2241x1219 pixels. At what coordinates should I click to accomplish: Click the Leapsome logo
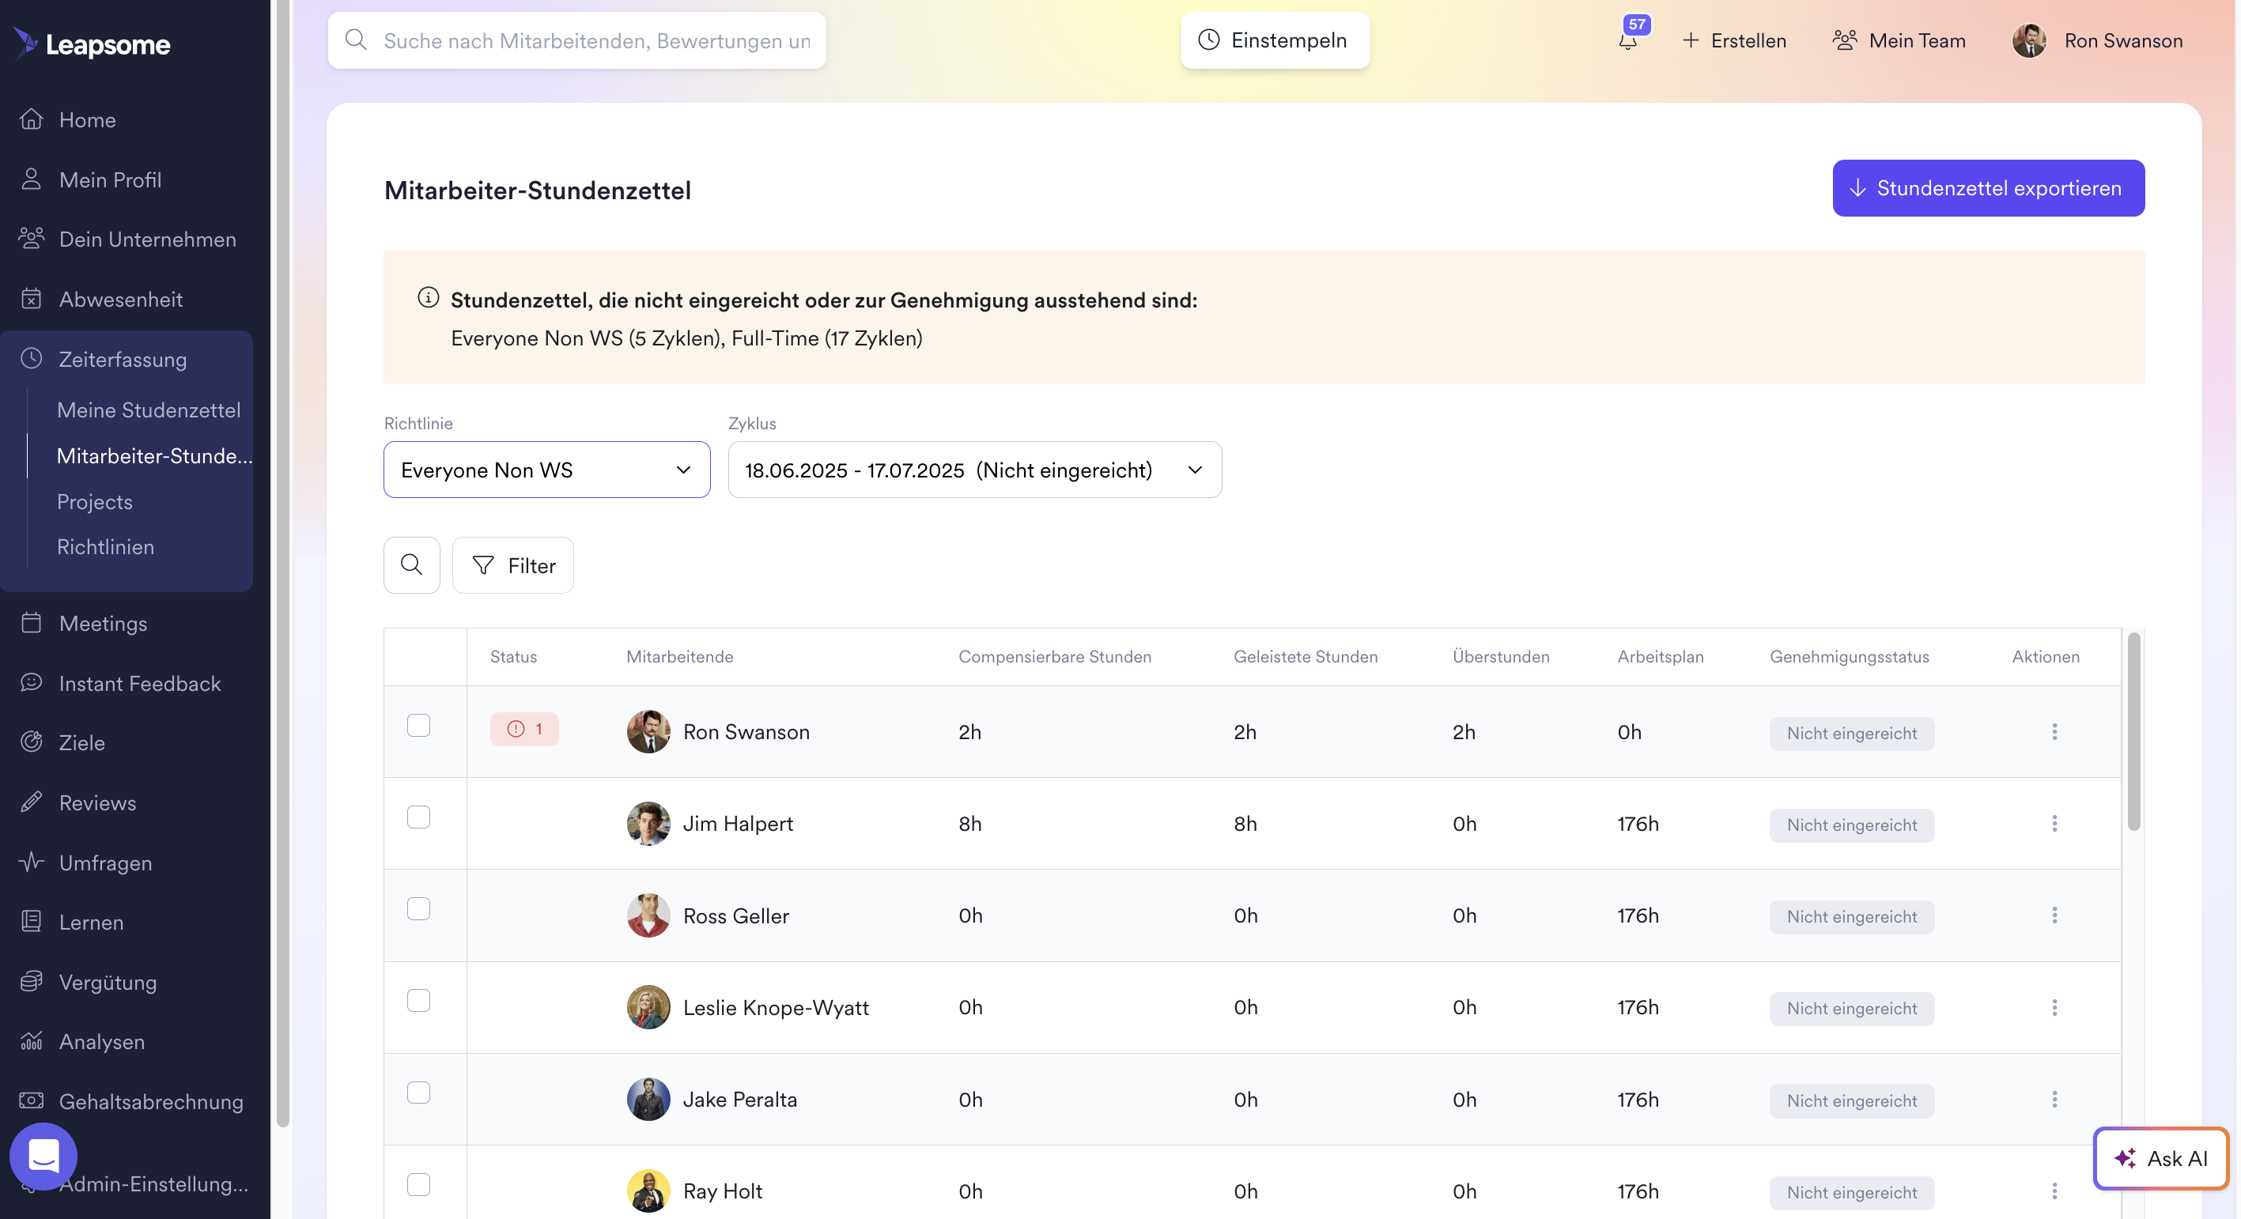93,43
